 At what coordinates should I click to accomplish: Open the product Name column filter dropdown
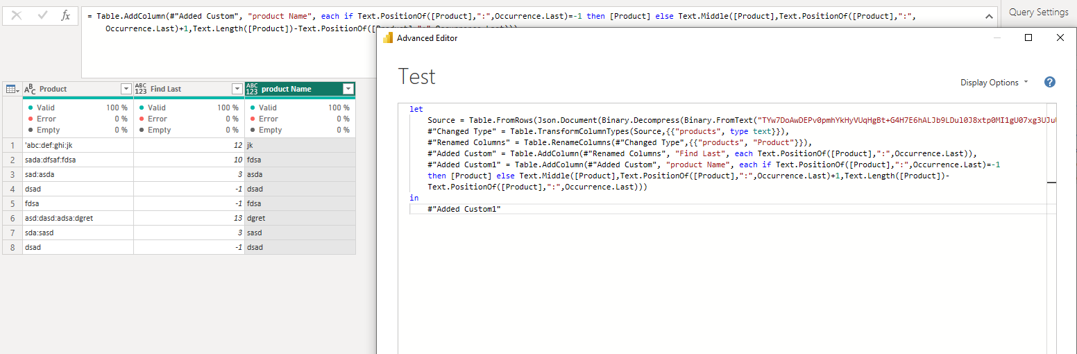coord(348,89)
